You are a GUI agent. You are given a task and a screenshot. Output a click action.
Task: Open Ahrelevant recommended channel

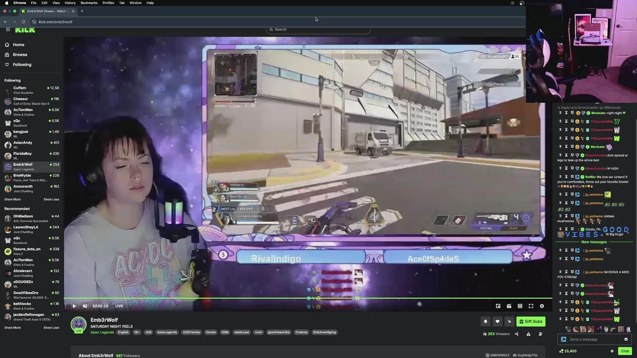[x=32, y=273]
